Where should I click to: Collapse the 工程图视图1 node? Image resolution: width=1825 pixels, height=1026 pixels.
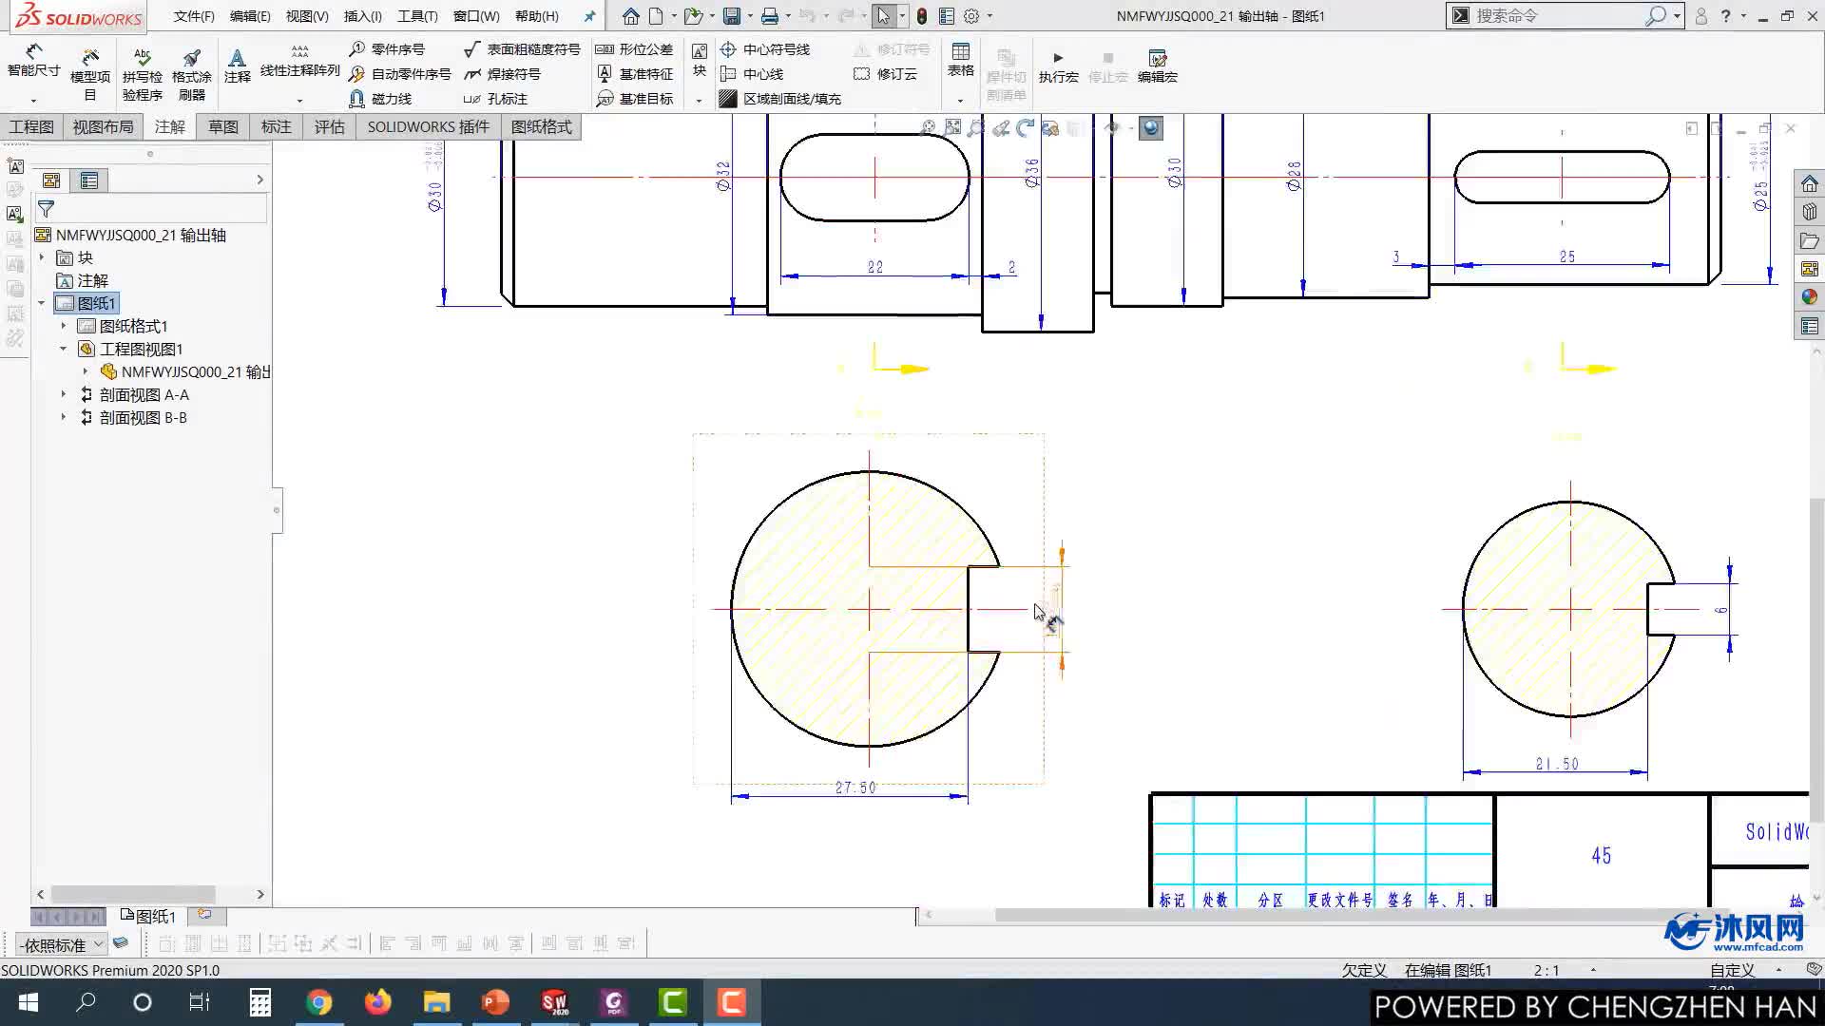click(64, 349)
